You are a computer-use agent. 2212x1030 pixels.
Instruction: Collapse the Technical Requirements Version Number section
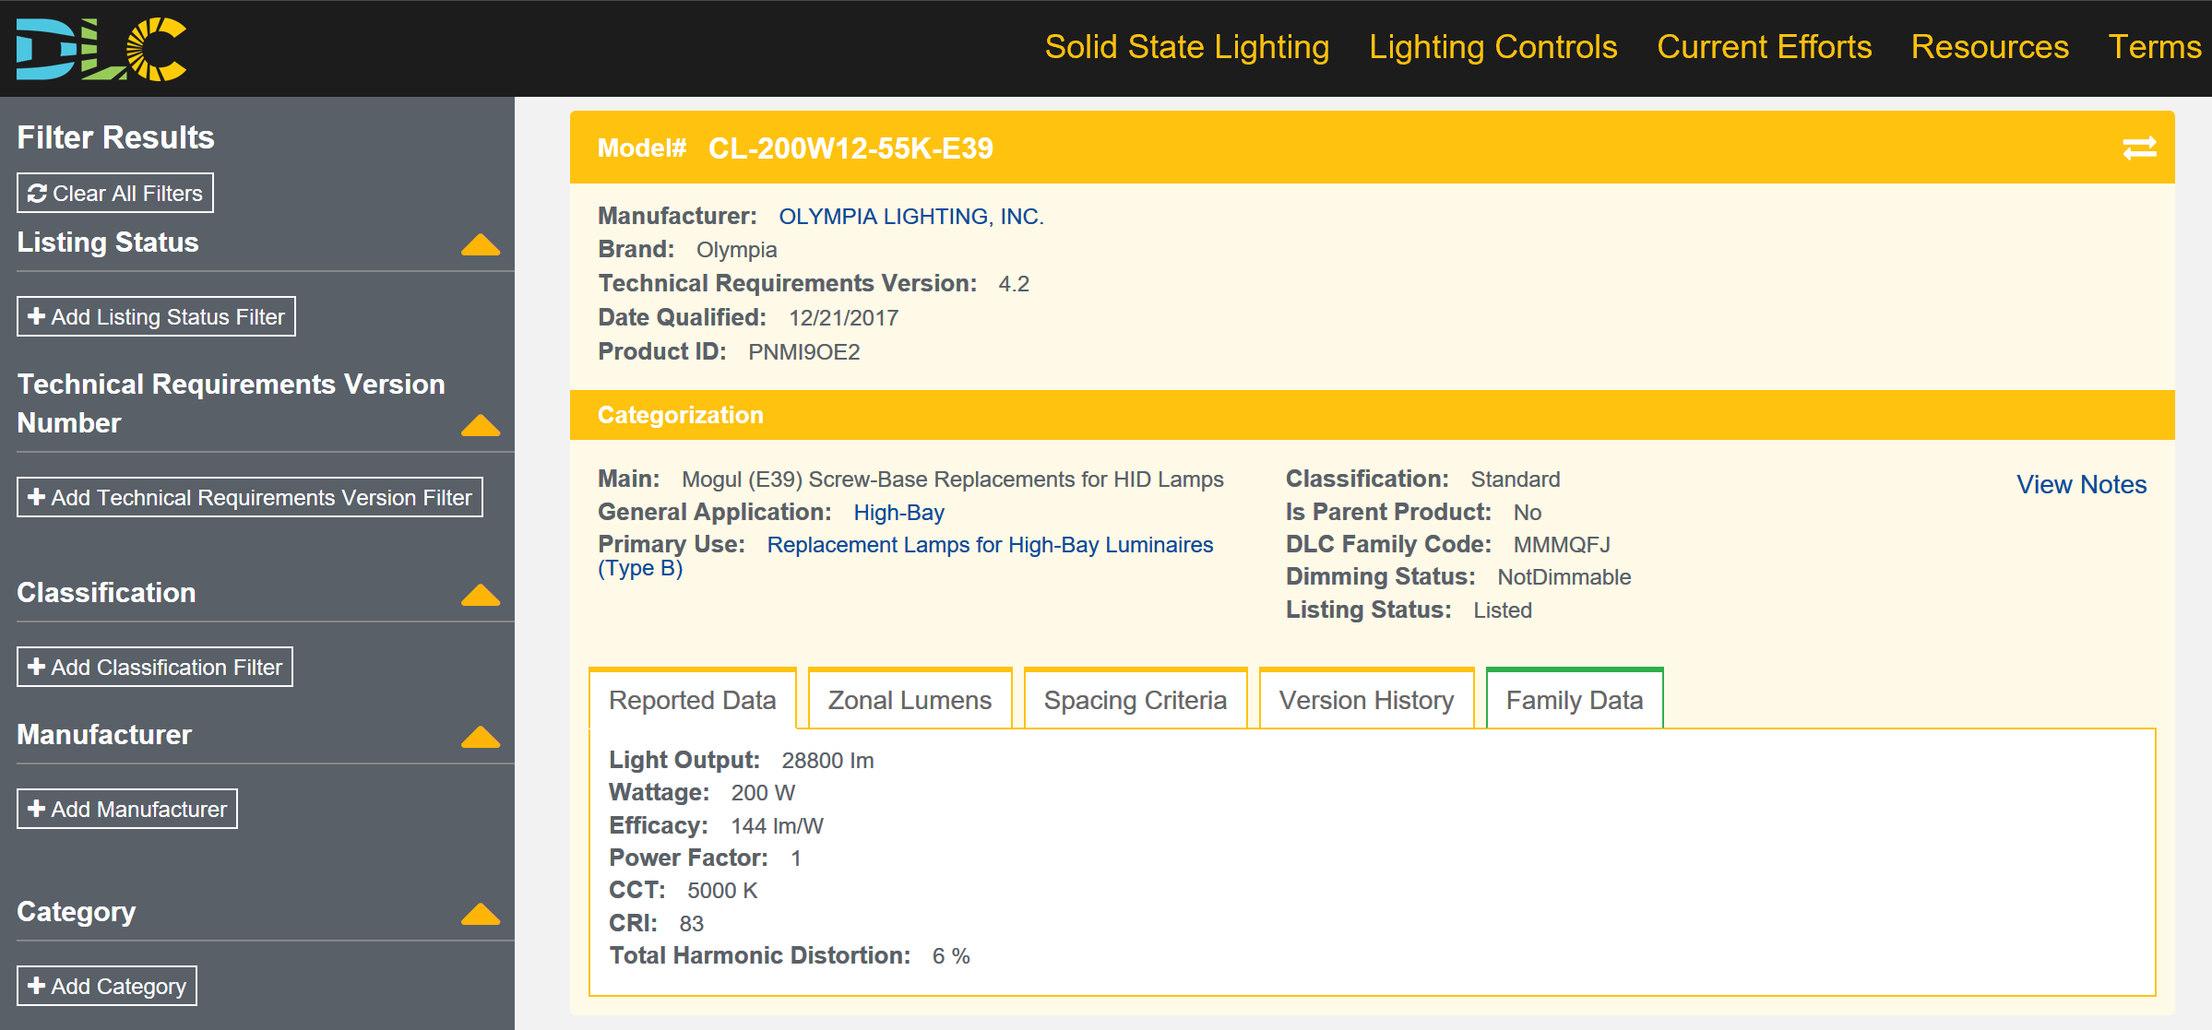coord(481,425)
